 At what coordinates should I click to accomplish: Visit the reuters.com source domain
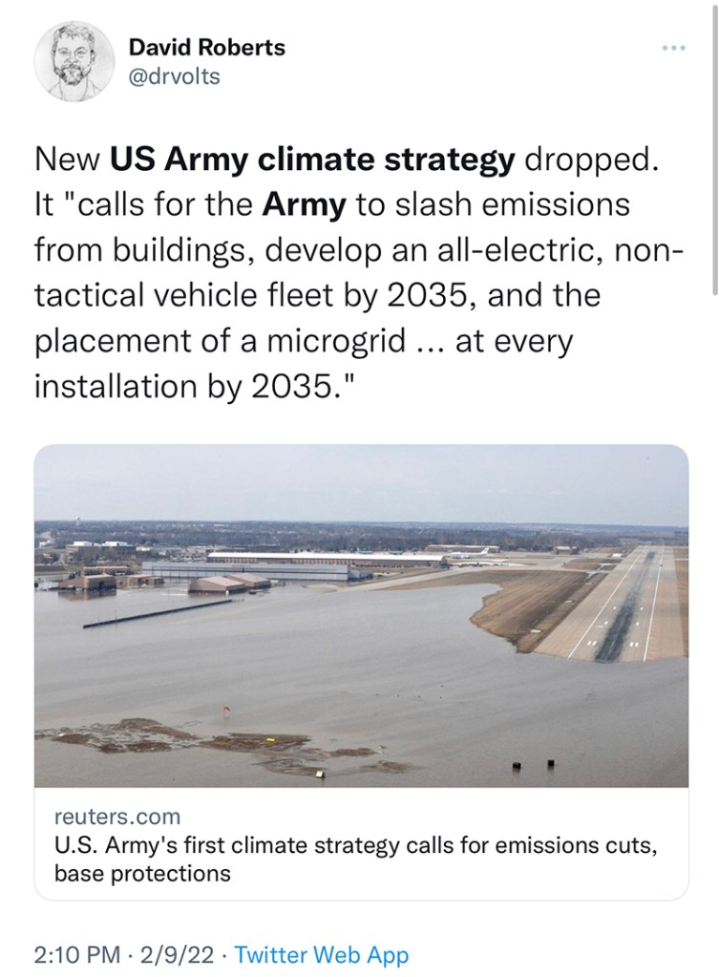pyautogui.click(x=117, y=817)
